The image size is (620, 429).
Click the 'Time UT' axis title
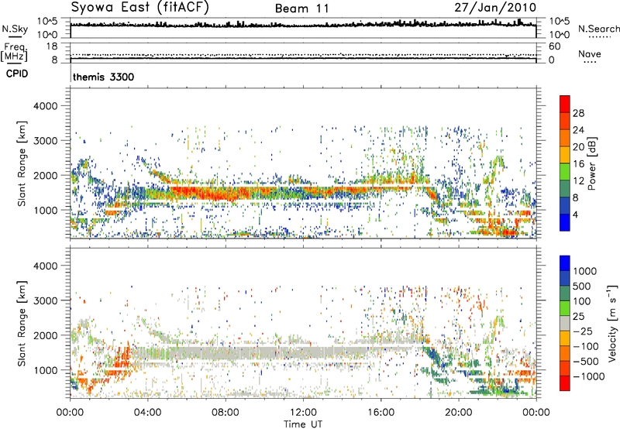[303, 424]
